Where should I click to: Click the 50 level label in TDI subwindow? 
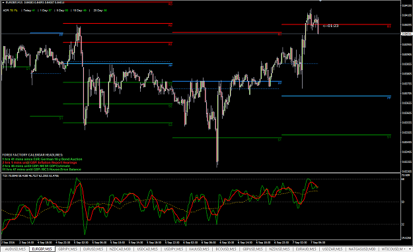[x=403, y=202]
